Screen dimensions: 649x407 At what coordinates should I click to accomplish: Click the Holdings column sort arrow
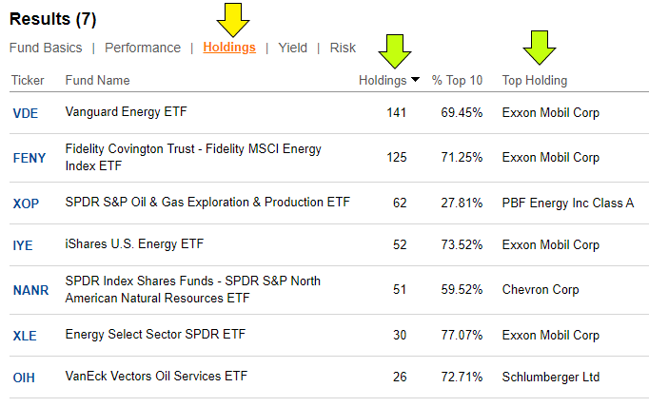(x=415, y=81)
